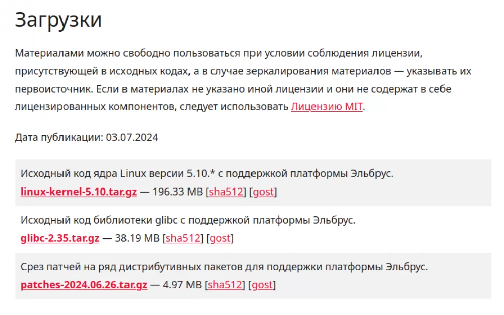Click the Linux kernel 5.10 description text
Viewport: 504px width, 315px height.
pyautogui.click(x=207, y=173)
